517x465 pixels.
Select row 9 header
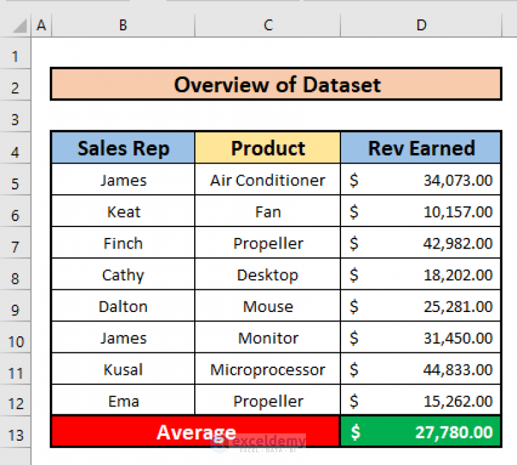click(16, 306)
